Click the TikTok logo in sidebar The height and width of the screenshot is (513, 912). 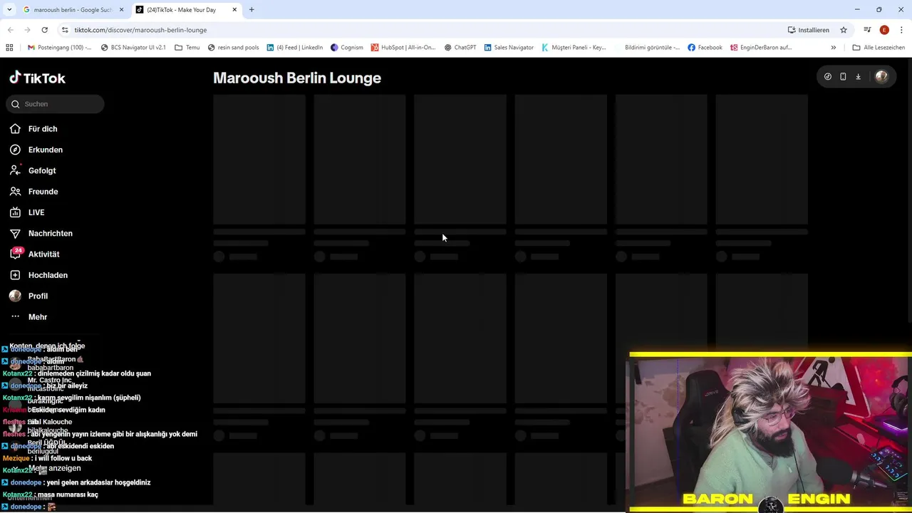(x=37, y=78)
